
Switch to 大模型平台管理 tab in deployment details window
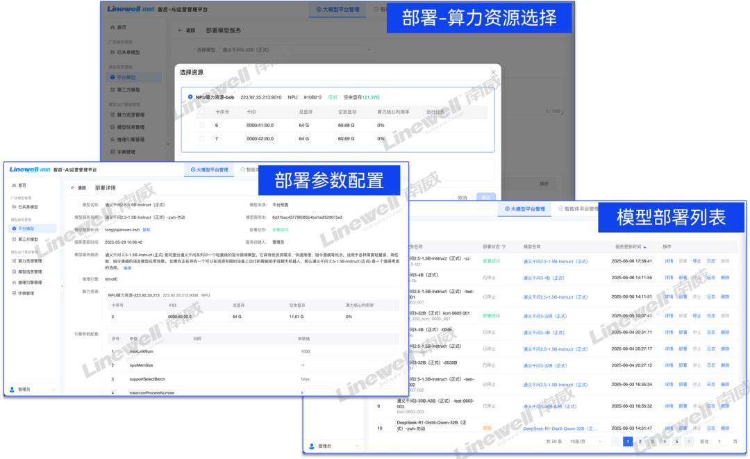tap(210, 169)
